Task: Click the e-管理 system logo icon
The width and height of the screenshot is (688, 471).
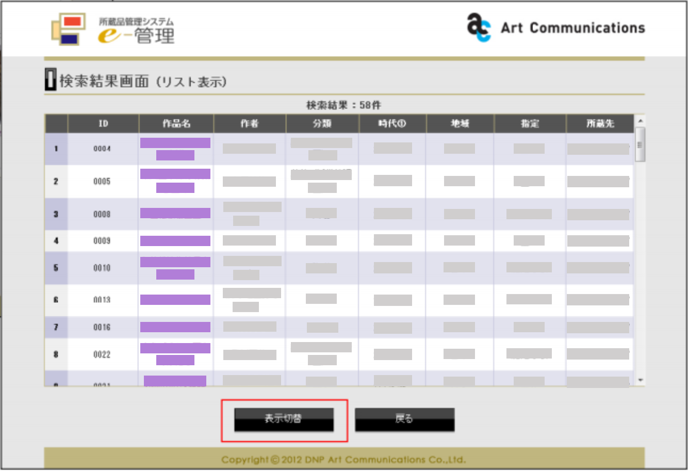Action: [x=68, y=29]
